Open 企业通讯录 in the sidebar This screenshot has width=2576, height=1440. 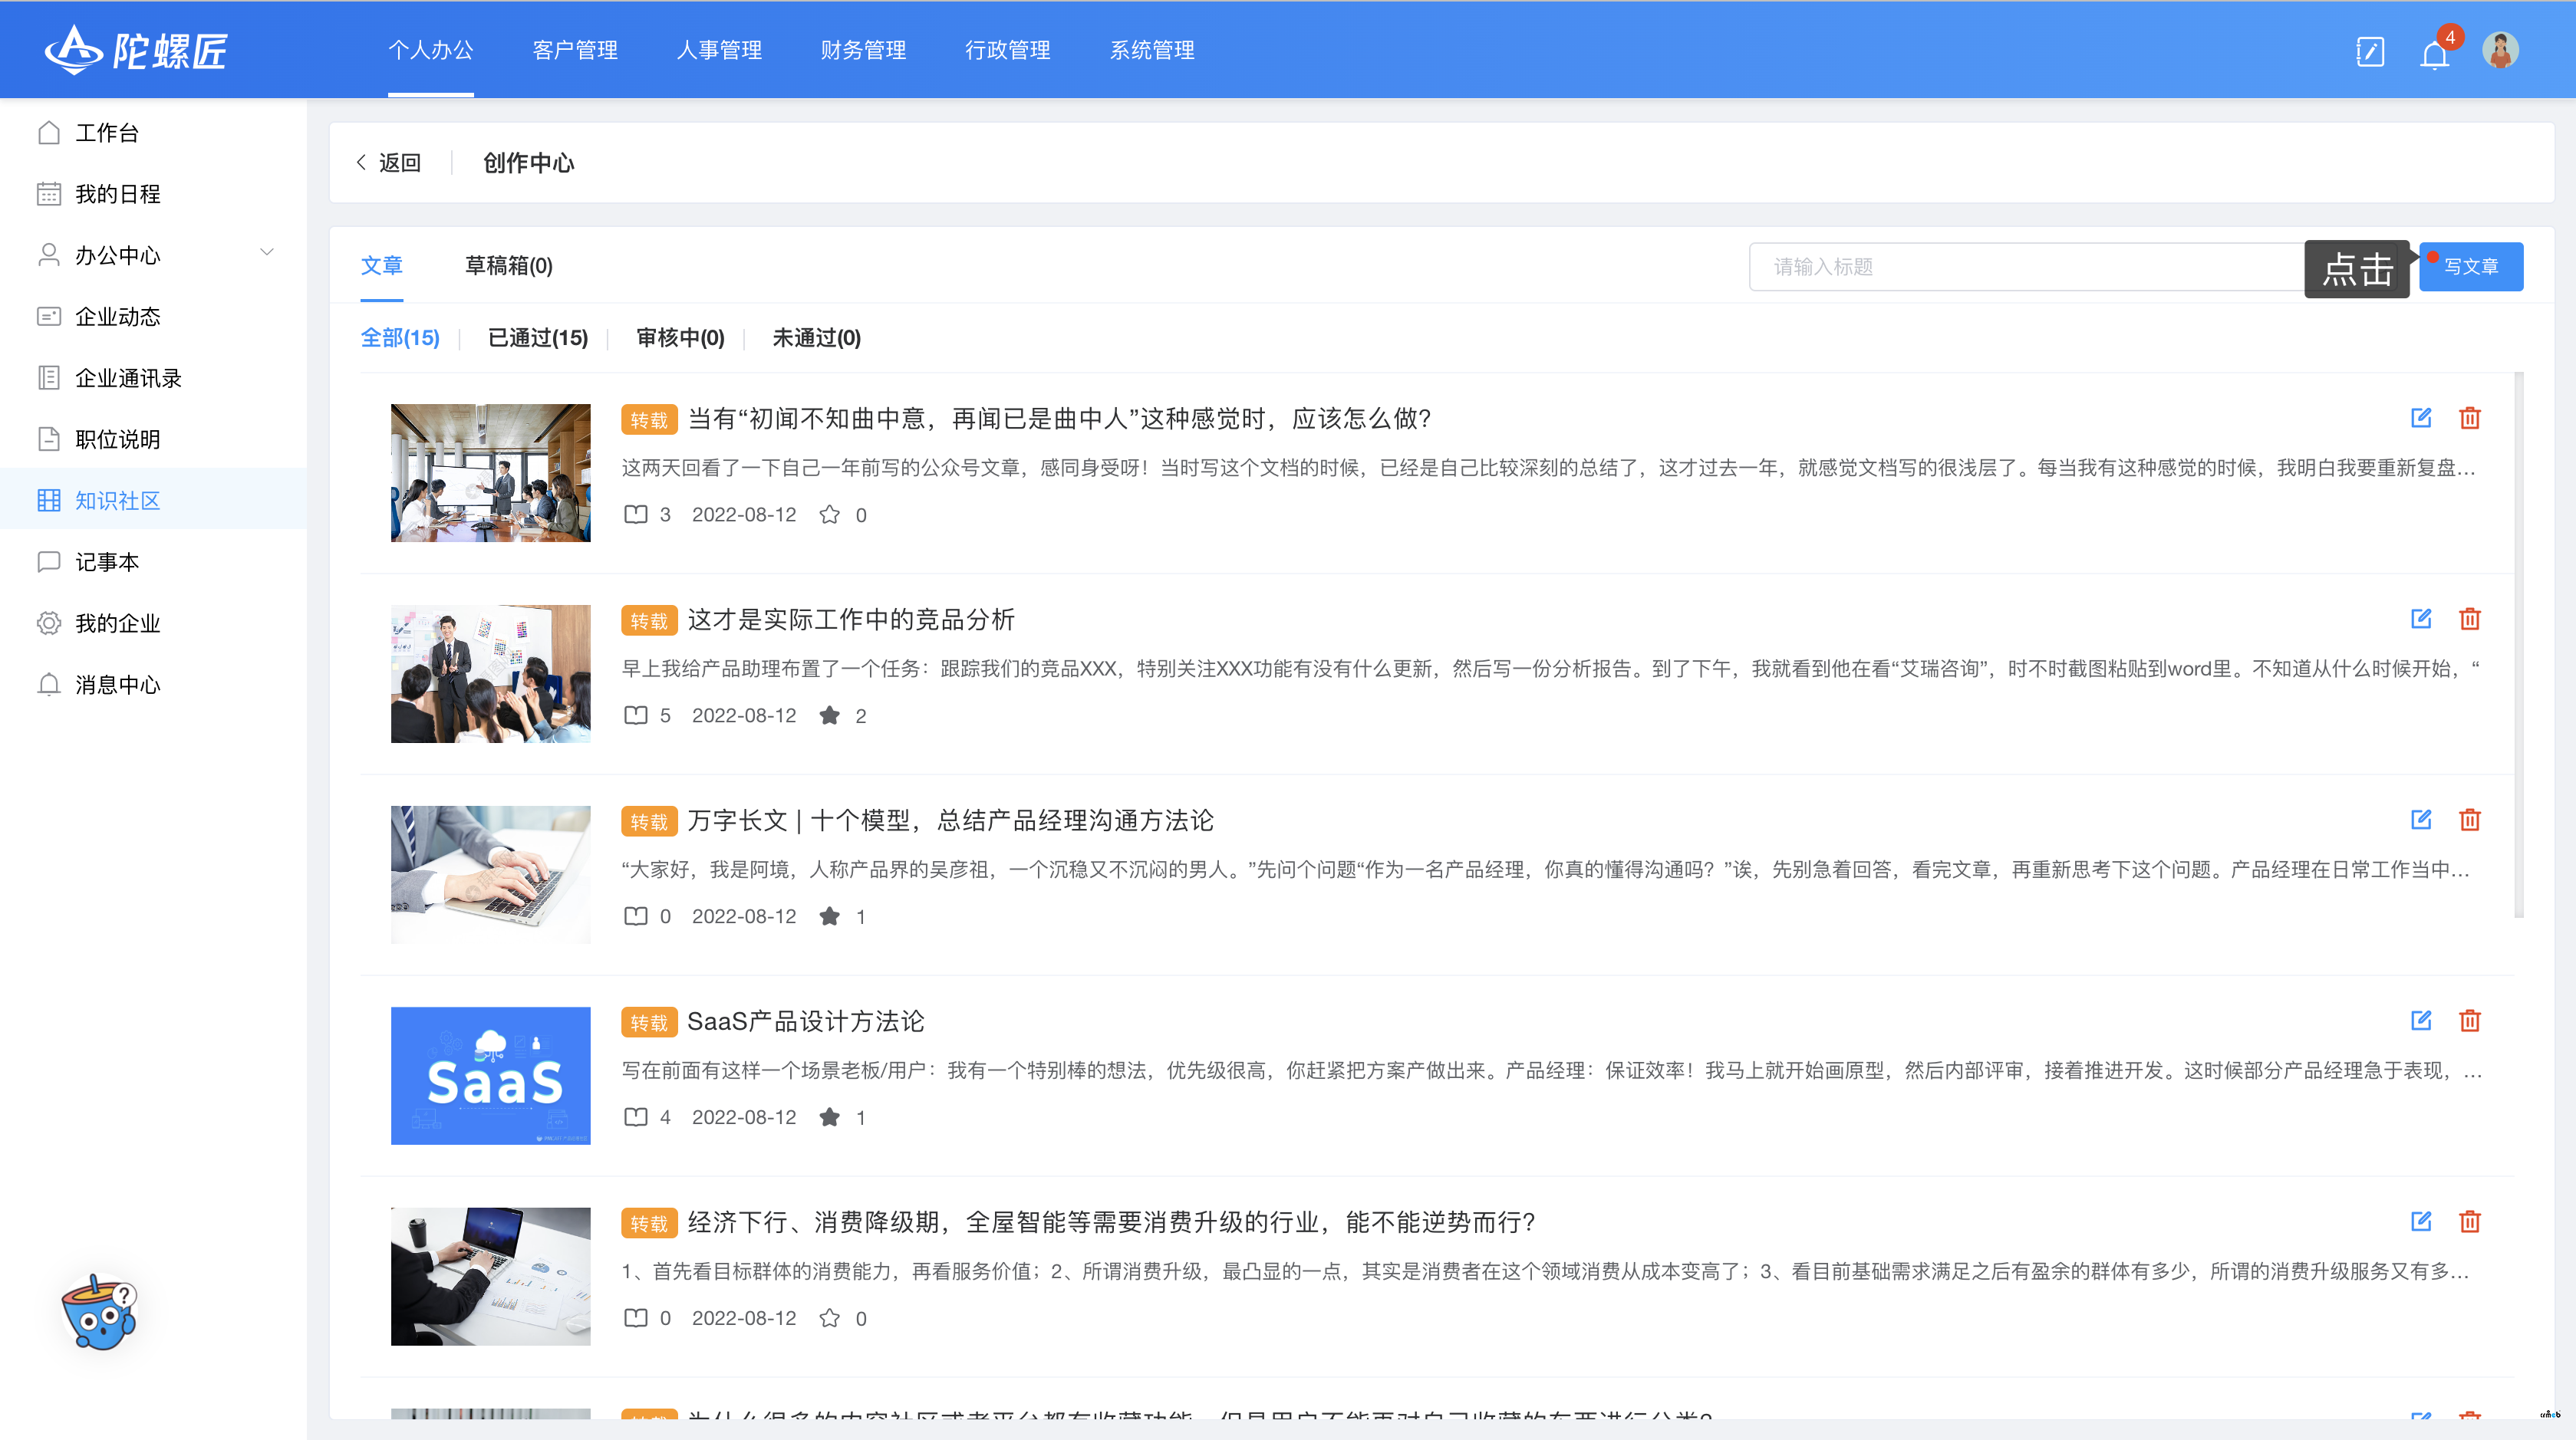[154, 378]
